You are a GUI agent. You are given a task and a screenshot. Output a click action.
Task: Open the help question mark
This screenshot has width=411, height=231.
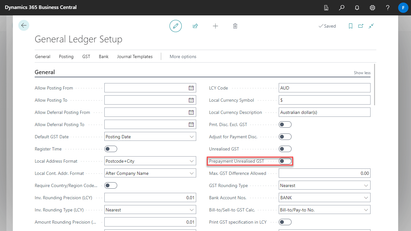[388, 7]
